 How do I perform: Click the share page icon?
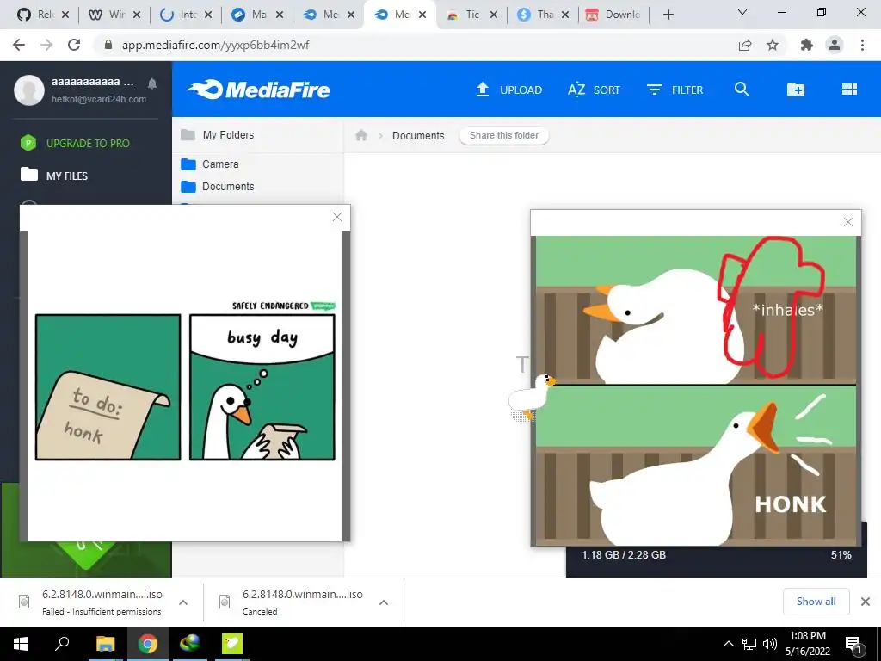[x=745, y=45]
